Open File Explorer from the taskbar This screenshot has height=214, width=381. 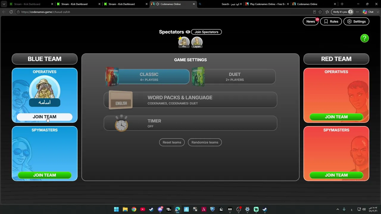125,209
